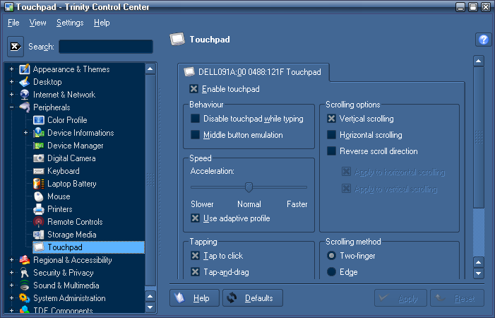Image resolution: width=495 pixels, height=318 pixels.
Task: Toggle the Enable touchpad checkbox
Action: click(x=194, y=89)
